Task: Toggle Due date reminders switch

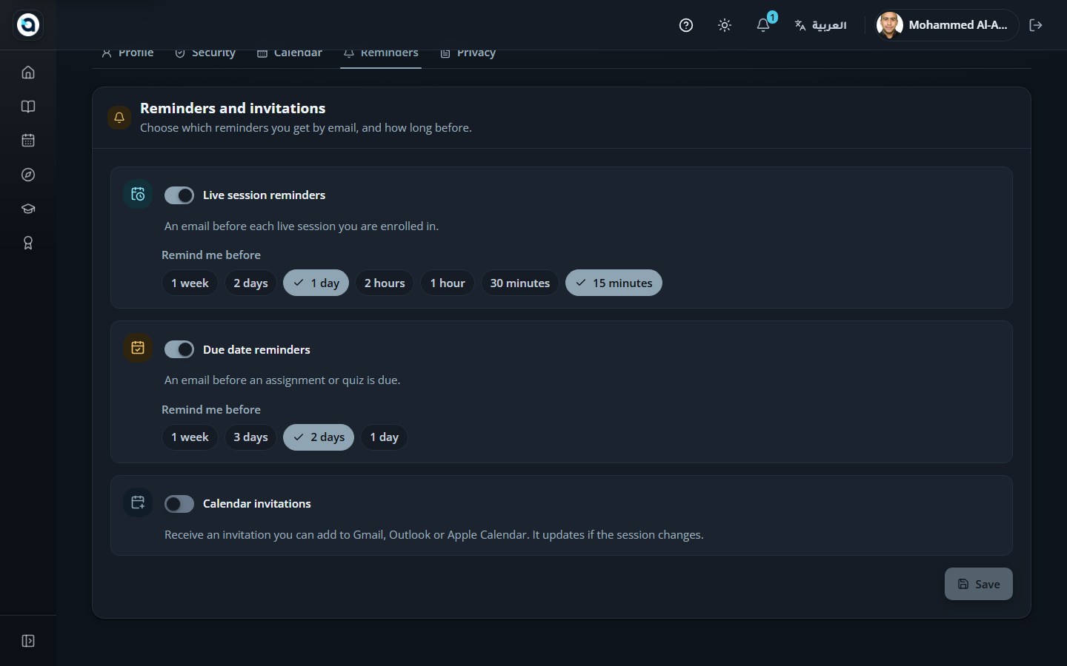Action: [x=179, y=349]
